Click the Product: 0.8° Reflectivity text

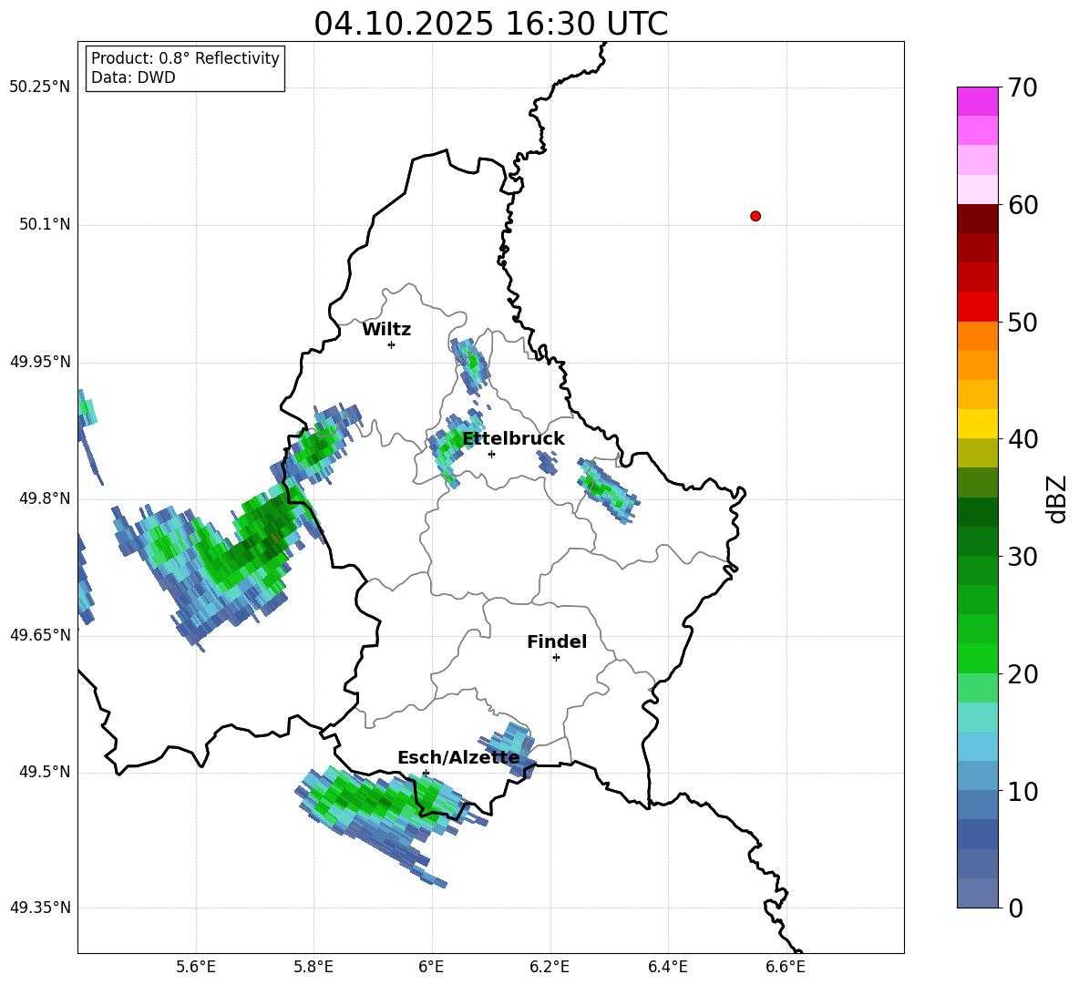[x=185, y=58]
